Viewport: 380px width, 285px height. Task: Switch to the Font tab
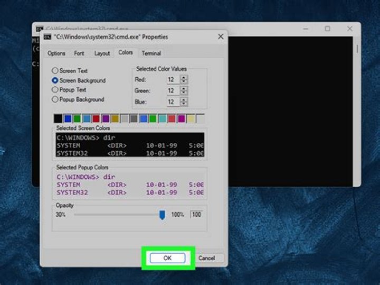(79, 53)
